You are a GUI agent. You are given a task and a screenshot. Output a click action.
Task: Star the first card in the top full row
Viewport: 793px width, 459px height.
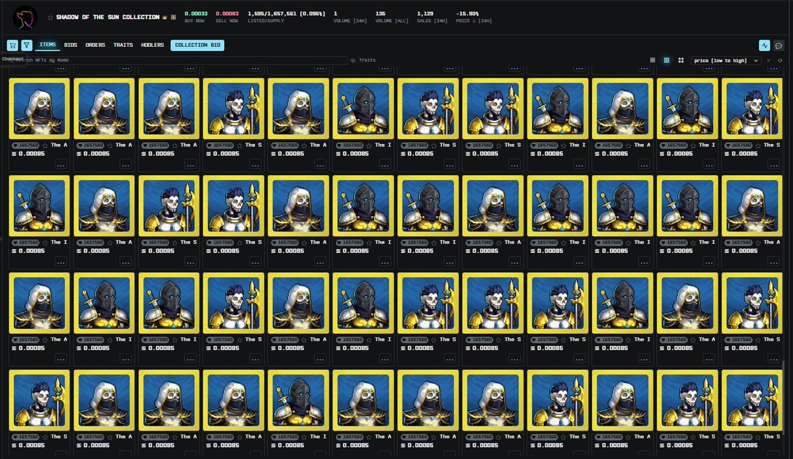click(45, 145)
